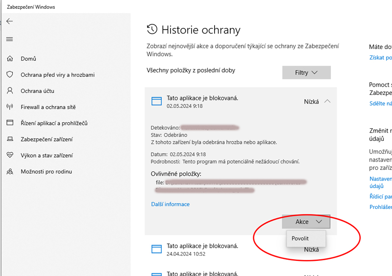Open Domů in the sidebar

pos(28,59)
